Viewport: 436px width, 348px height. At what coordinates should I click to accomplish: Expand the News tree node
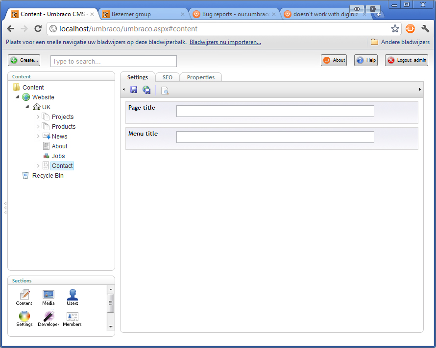click(x=38, y=137)
